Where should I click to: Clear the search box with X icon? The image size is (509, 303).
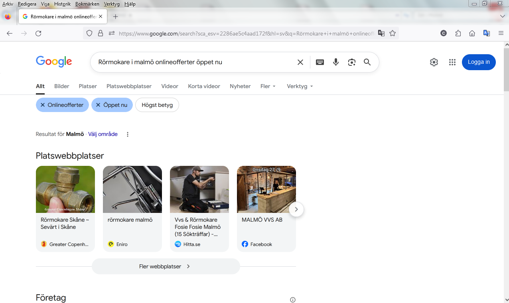pyautogui.click(x=300, y=62)
